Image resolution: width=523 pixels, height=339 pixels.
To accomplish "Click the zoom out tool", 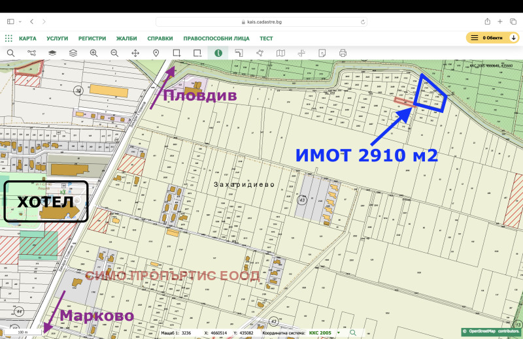I will (114, 53).
